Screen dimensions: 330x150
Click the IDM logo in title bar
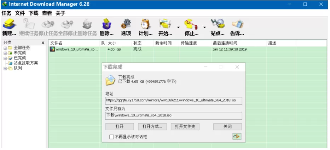coord(4,4)
